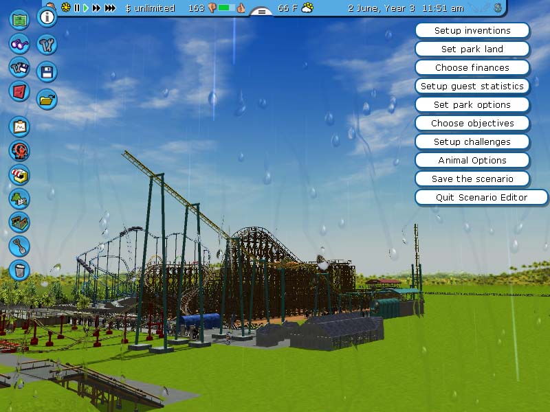Click the weather cloud-sun icon

[x=307, y=8]
